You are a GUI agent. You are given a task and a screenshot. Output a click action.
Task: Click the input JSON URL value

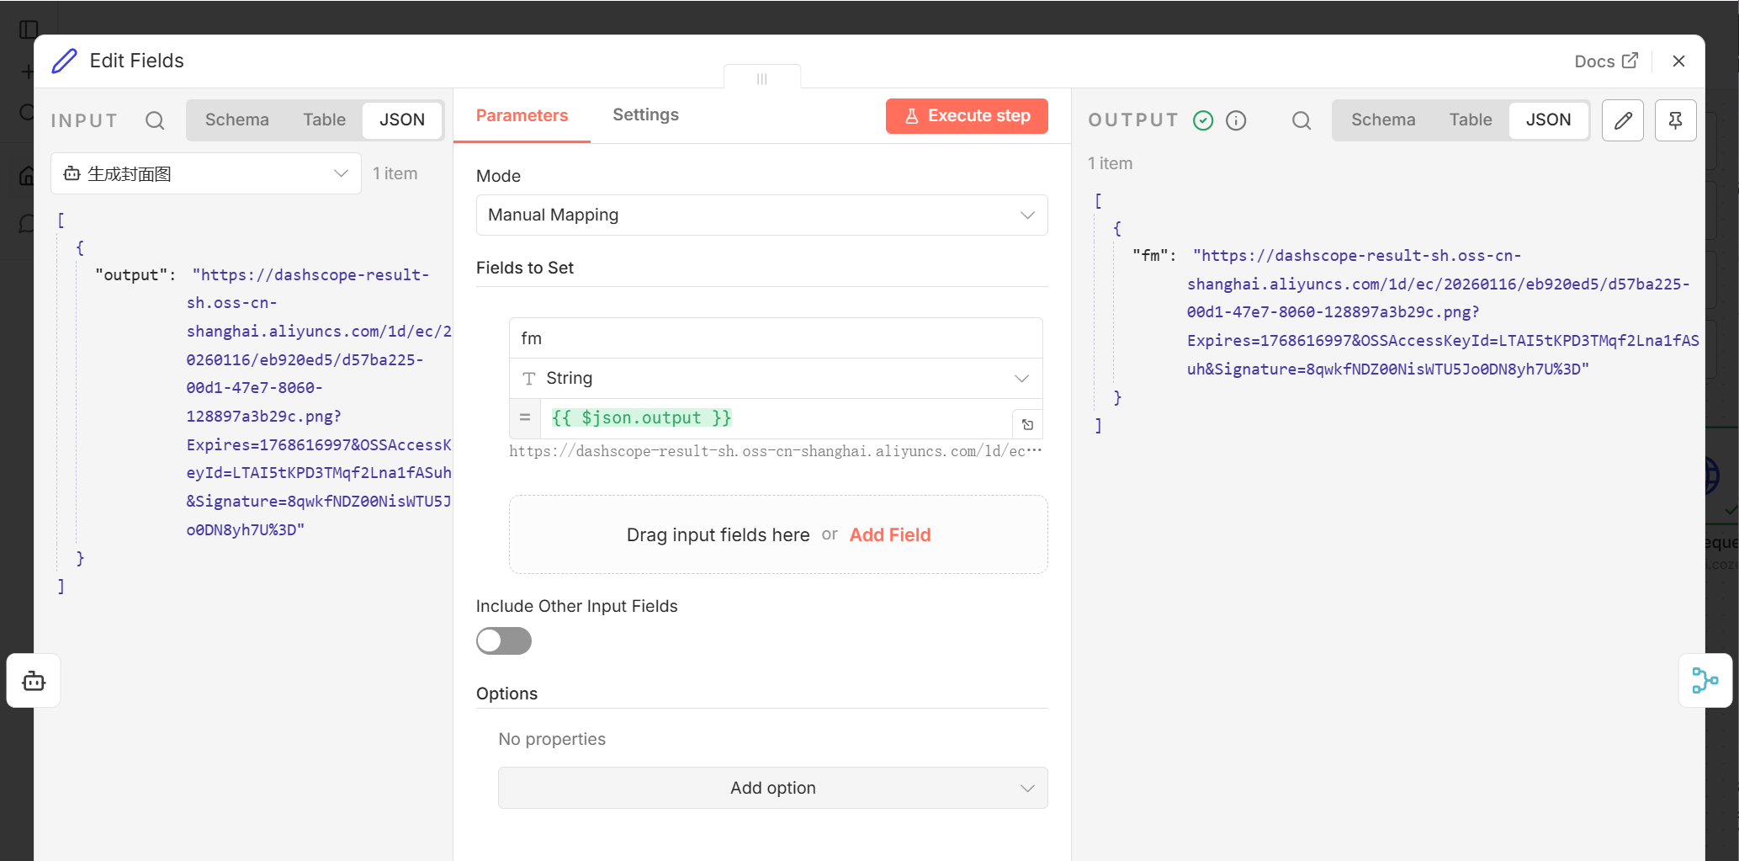318,402
